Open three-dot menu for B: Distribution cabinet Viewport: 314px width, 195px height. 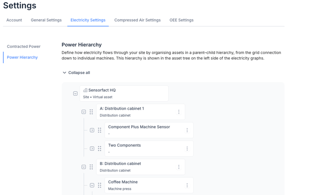179,167
